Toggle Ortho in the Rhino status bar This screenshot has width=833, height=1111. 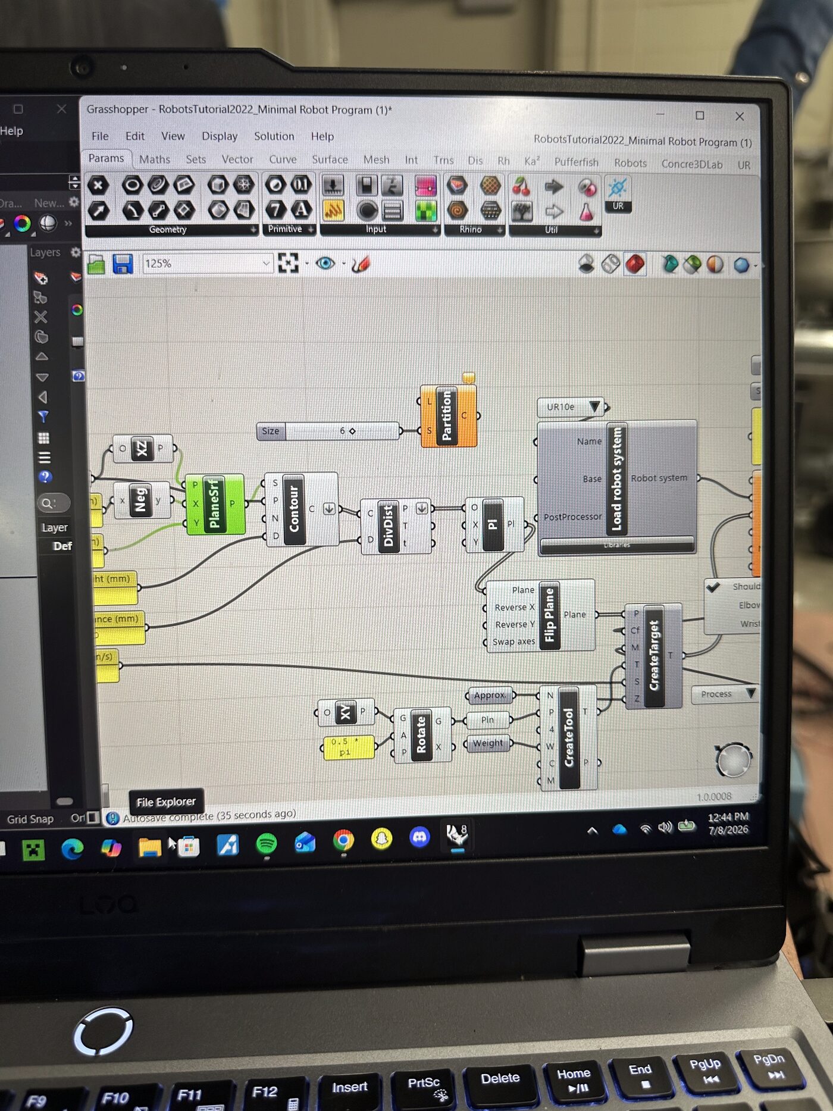point(78,818)
